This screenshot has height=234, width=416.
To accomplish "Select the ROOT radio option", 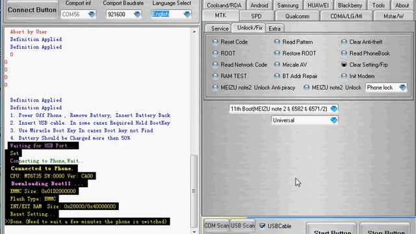I will [x=224, y=53].
